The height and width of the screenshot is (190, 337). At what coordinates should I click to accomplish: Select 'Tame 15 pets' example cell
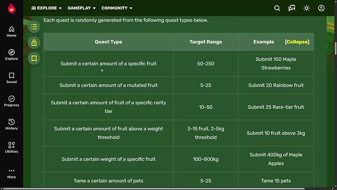[x=276, y=180]
